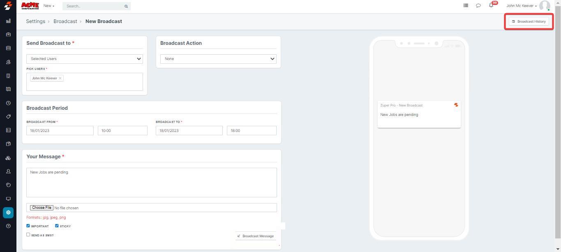Open the notifications bell icon
The height and width of the screenshot is (252, 561).
click(491, 5)
